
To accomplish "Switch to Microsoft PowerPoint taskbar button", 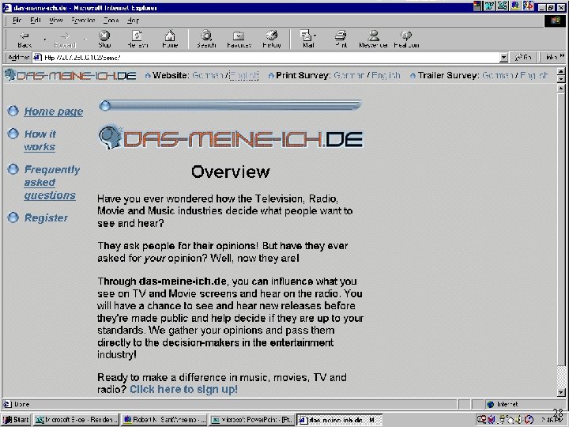I will point(251,420).
